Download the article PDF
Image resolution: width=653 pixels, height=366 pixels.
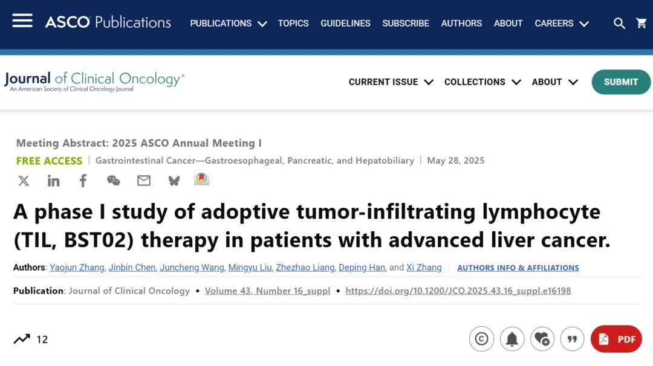point(616,339)
